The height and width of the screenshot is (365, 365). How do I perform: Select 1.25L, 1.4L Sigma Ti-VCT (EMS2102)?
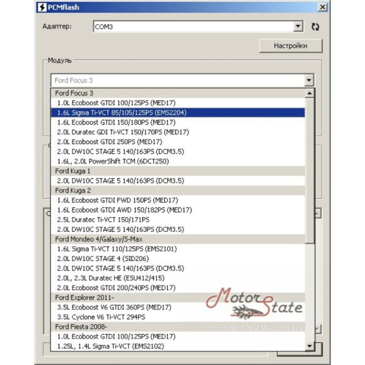(109, 346)
